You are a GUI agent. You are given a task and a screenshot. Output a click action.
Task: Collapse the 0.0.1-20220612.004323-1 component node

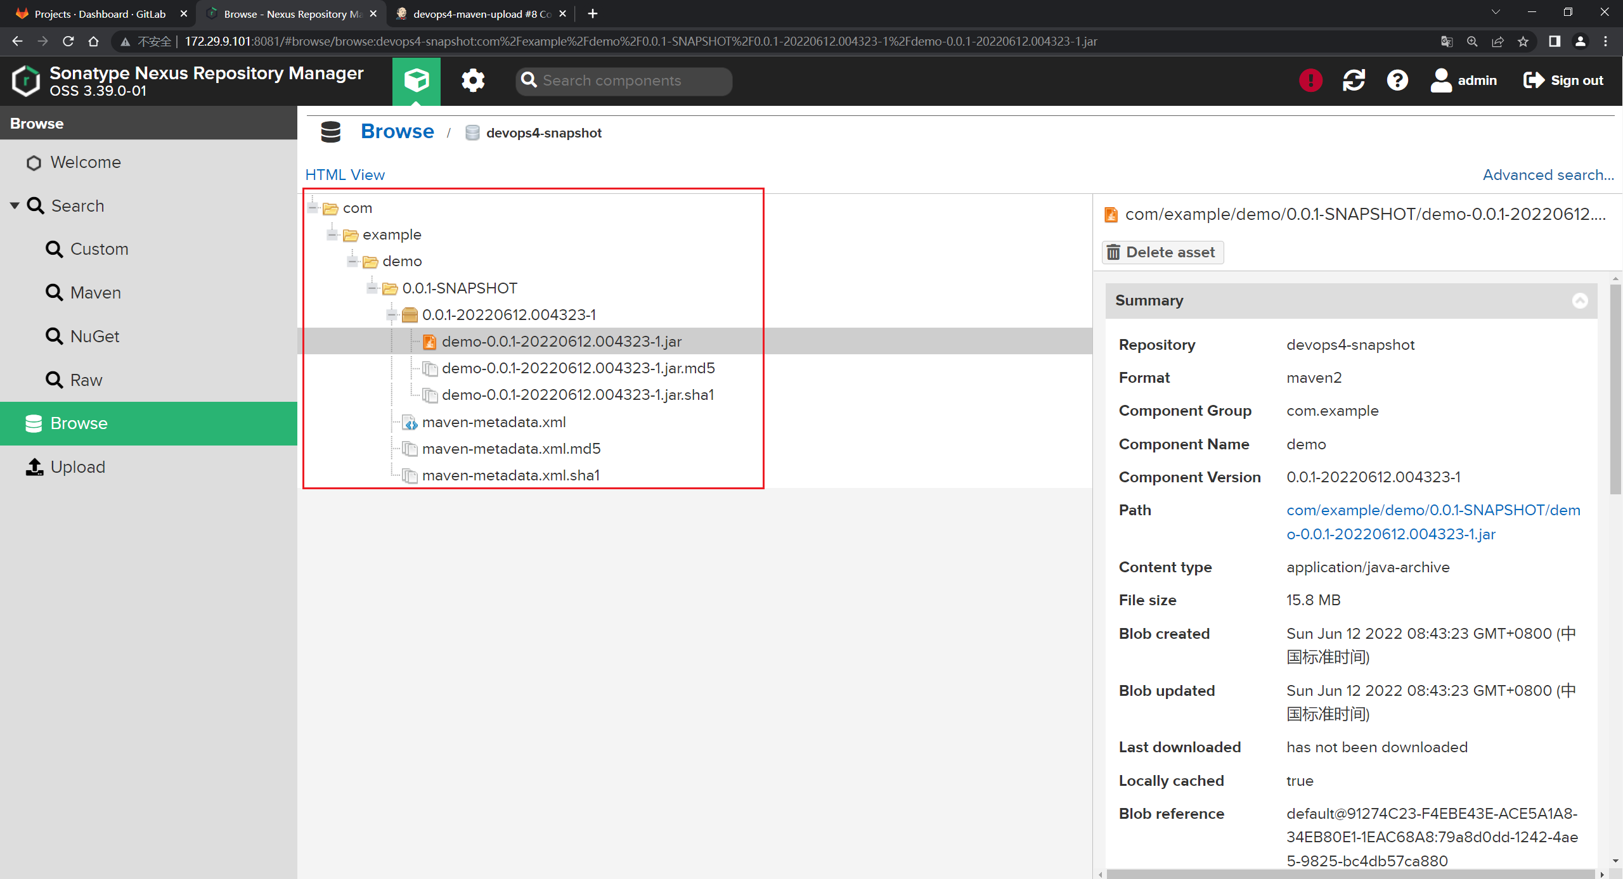(392, 315)
